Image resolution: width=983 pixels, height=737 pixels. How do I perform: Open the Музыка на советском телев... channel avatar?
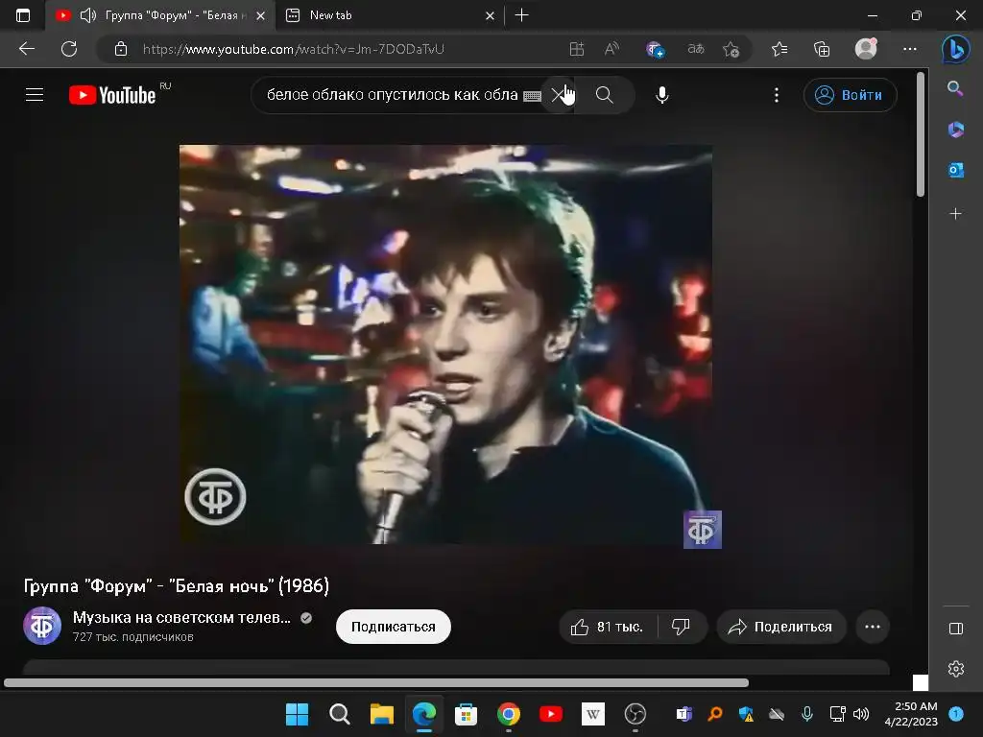tap(42, 626)
